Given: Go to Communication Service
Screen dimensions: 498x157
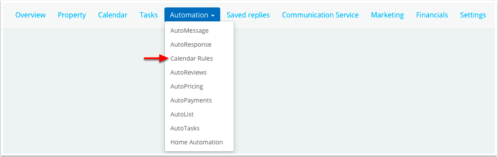Looking at the screenshot, I should (x=321, y=15).
